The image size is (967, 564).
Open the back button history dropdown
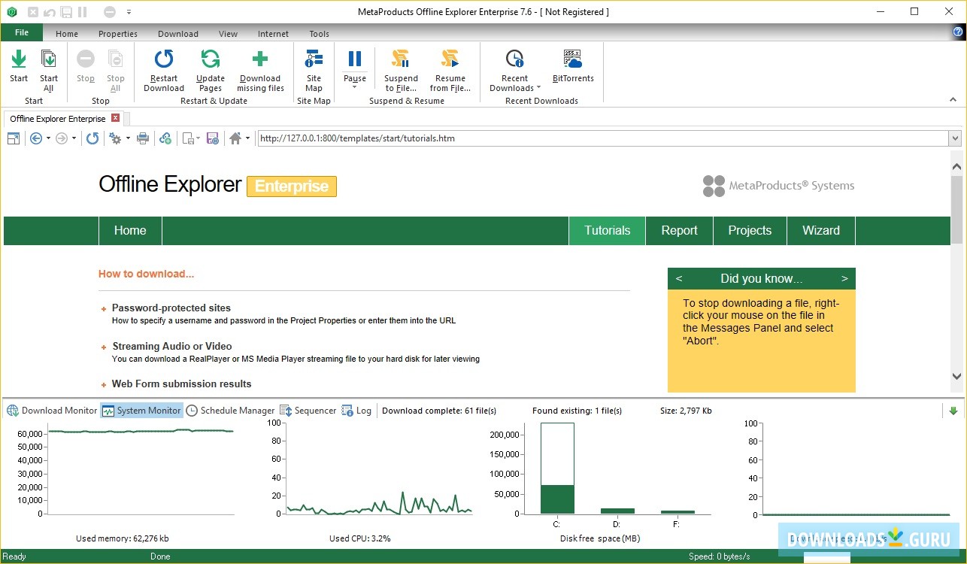(x=48, y=138)
